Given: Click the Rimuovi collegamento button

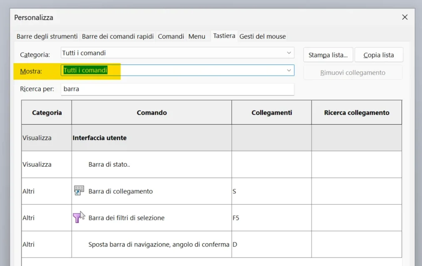Looking at the screenshot, I should [x=352, y=72].
